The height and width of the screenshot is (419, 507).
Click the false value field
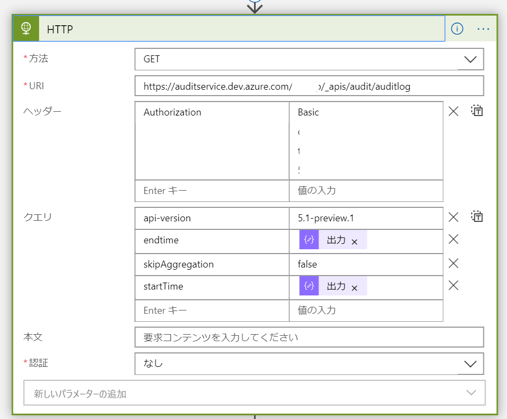point(366,264)
